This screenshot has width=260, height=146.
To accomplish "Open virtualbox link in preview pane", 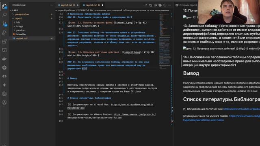I will [x=242, y=109].
